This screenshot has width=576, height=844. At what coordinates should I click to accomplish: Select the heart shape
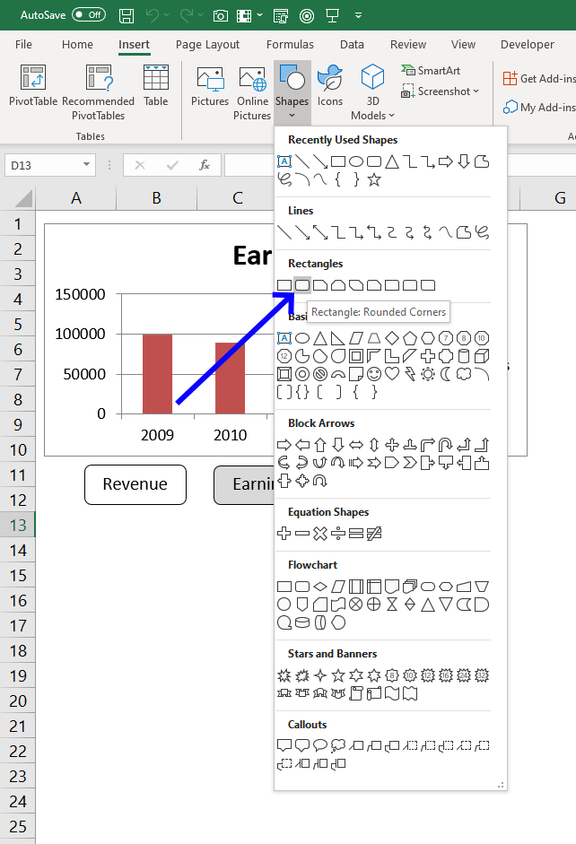392,373
